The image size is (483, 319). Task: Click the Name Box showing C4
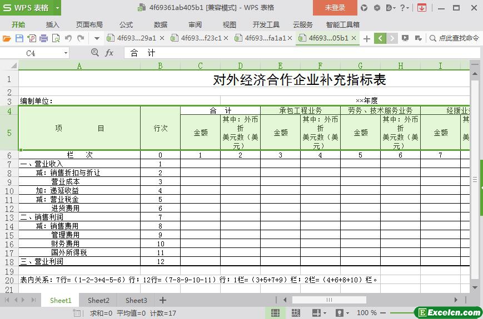pos(31,53)
